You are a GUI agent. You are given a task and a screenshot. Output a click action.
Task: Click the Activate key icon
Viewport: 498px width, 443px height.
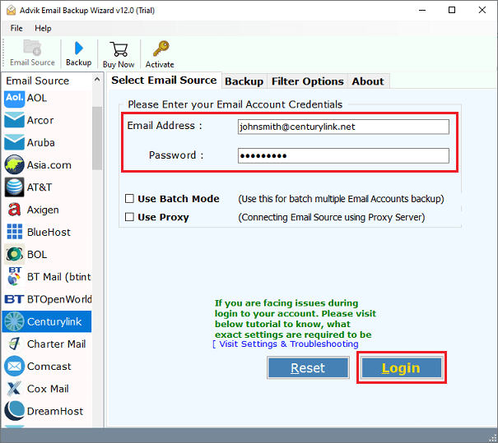click(x=161, y=48)
